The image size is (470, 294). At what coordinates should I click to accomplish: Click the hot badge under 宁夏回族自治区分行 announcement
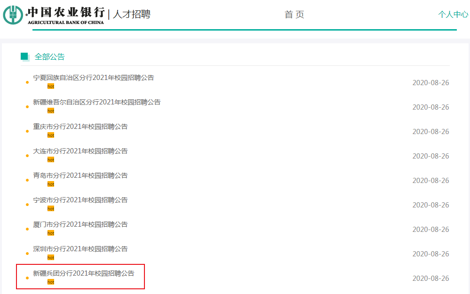(51, 87)
